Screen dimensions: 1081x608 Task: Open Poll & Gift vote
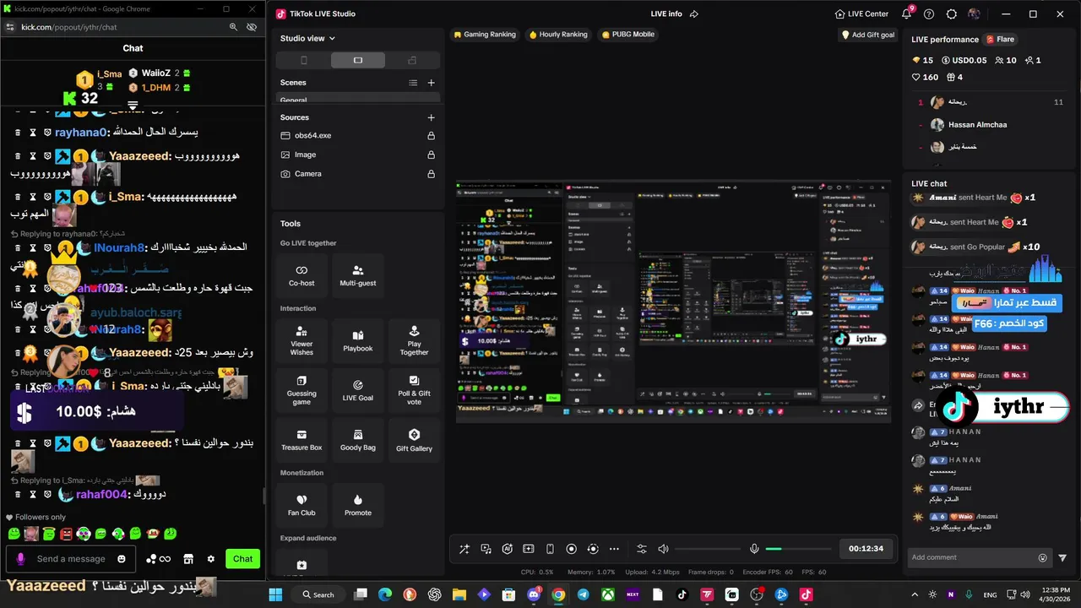[x=414, y=390]
